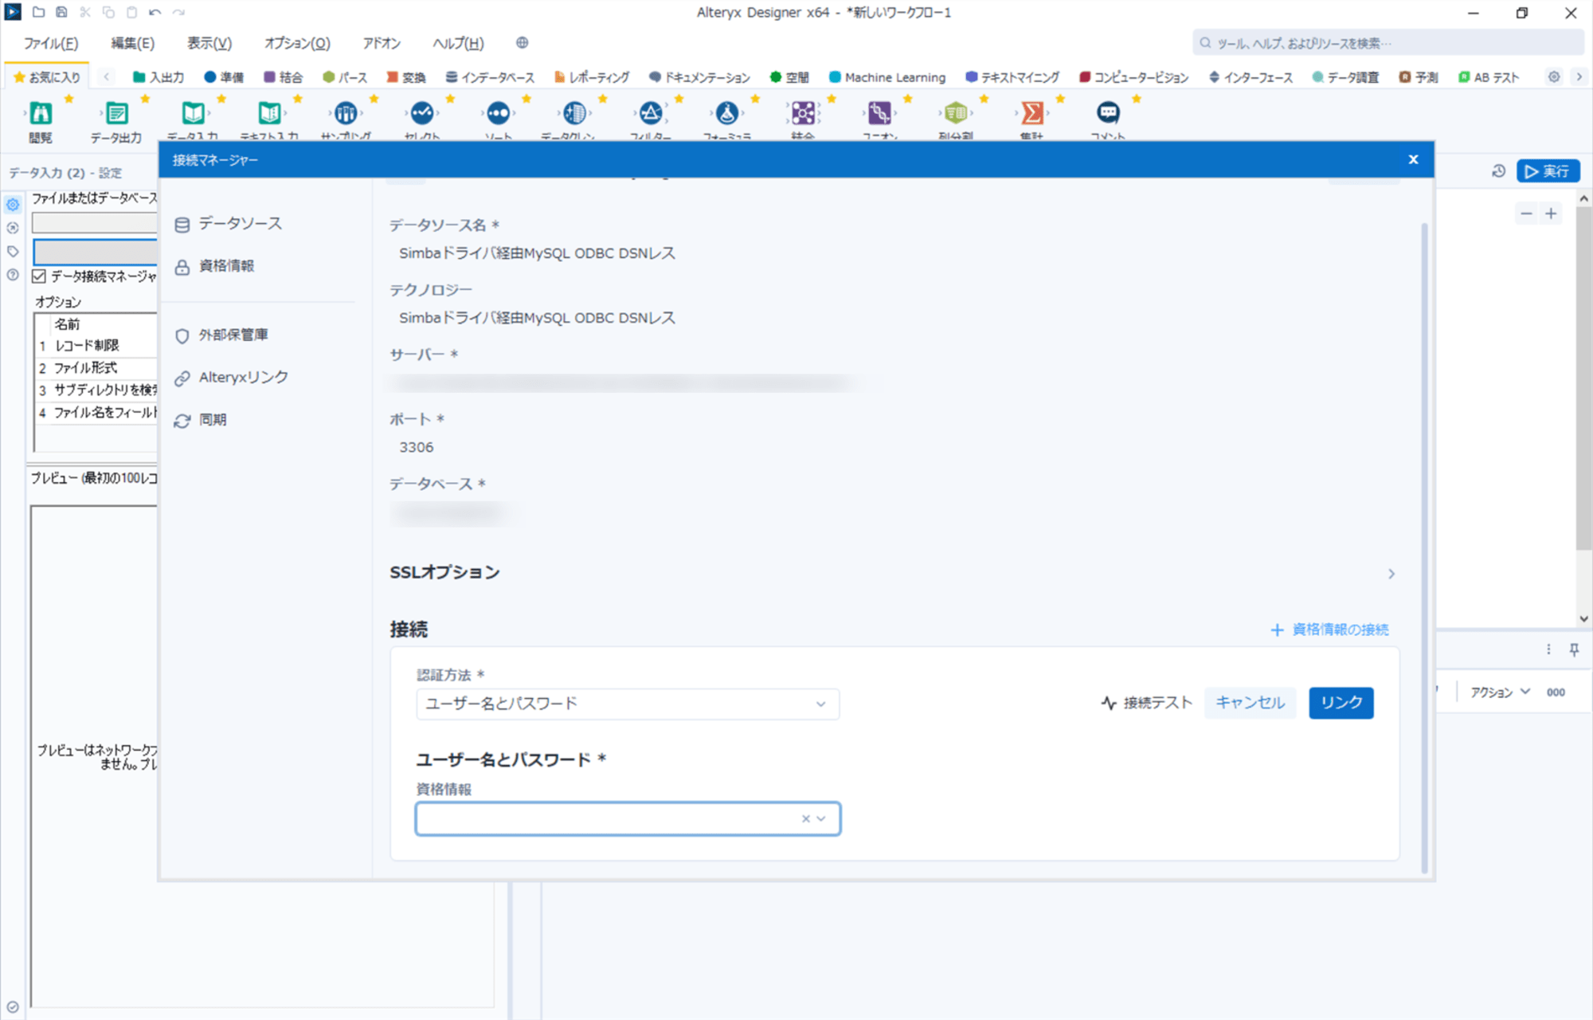
Task: Open the 認証方法 dropdown
Action: click(x=628, y=704)
